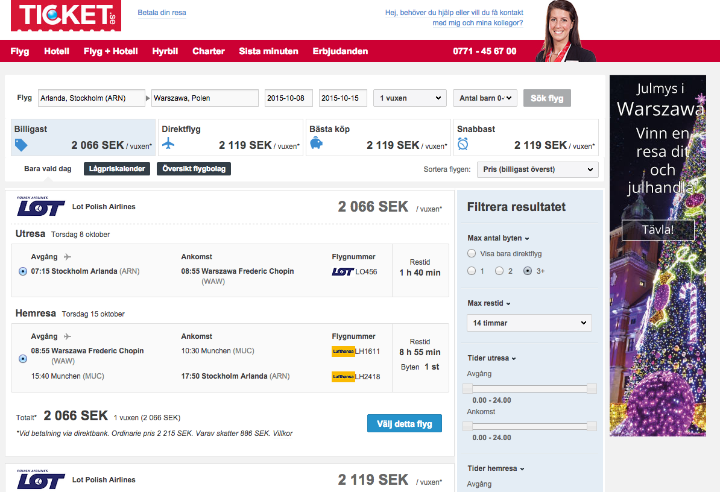Image resolution: width=720 pixels, height=492 pixels.
Task: Click the Arlanda, Stockholm (ARN) origin field
Action: tap(92, 98)
